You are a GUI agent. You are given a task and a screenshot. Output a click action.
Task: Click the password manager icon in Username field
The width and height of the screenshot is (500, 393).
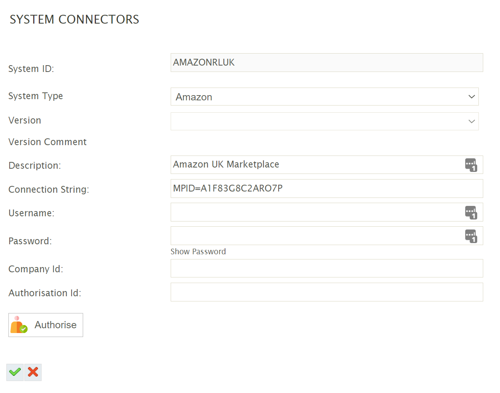(471, 212)
